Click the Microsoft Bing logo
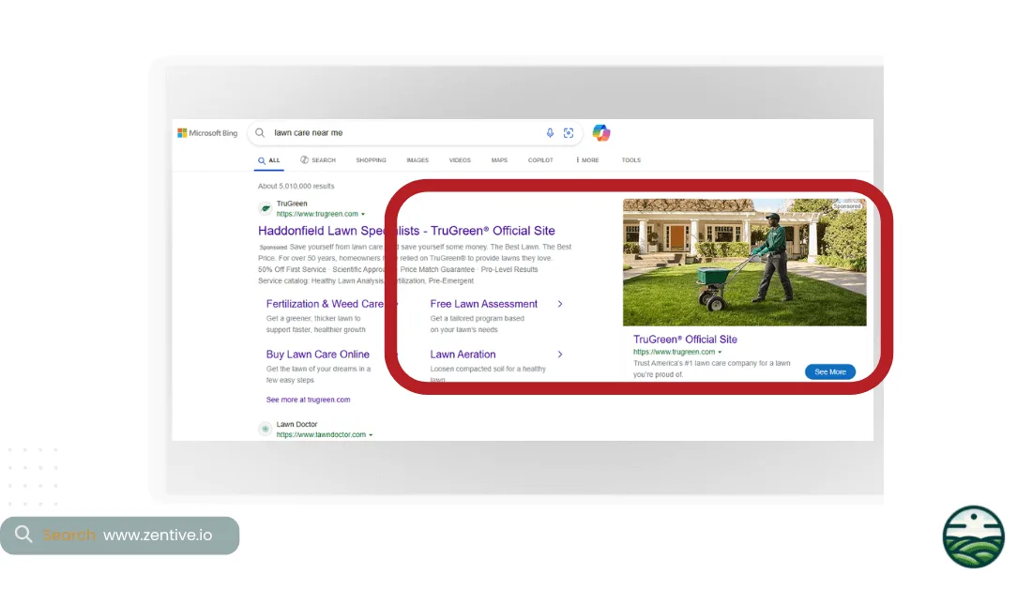Viewport: 1032px width, 589px height. [206, 132]
